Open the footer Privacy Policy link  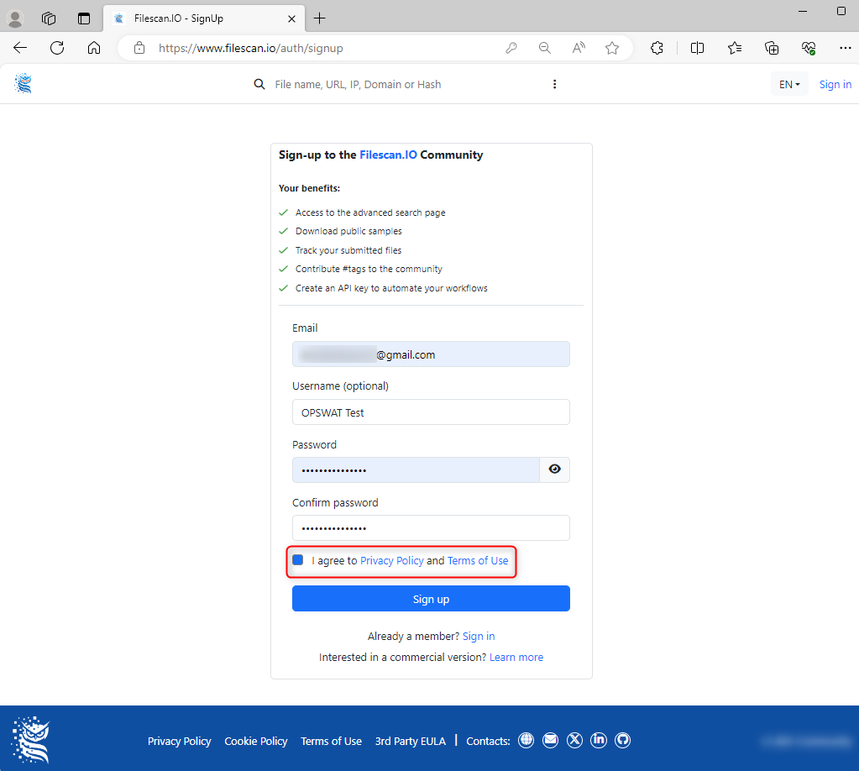coord(179,741)
